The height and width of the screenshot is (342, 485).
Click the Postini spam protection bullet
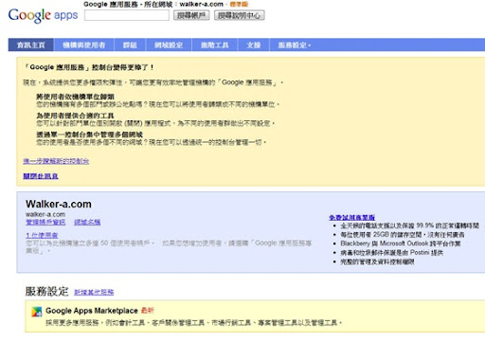tap(391, 253)
